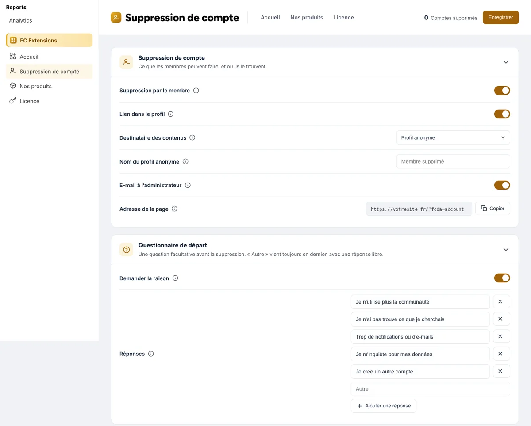The image size is (531, 426).
Task: Edit answer field 'Je crée un autre compte'
Action: click(420, 371)
